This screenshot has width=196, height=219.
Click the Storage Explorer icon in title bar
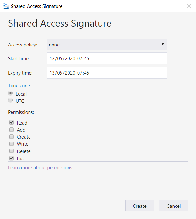click(6, 6)
